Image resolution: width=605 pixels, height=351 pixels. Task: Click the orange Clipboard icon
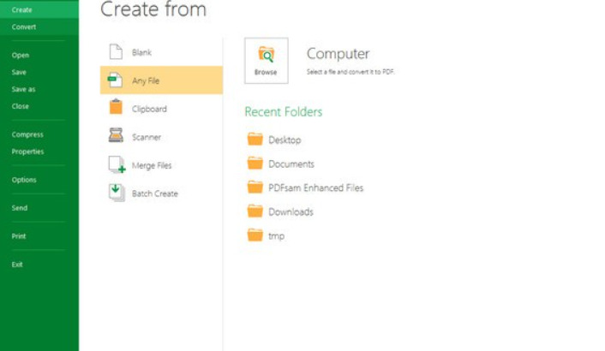[x=116, y=107]
